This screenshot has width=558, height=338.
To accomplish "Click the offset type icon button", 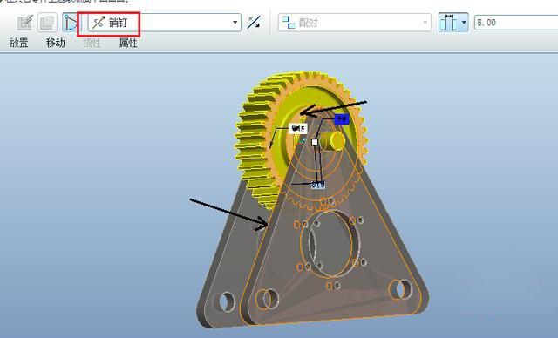I will 448,23.
